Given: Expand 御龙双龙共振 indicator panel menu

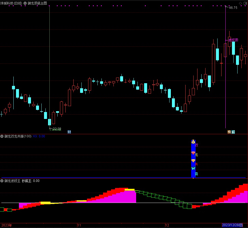Looking at the screenshot, I should [x=2, y=136].
